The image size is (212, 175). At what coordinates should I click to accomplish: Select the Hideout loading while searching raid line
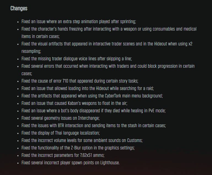88,88
